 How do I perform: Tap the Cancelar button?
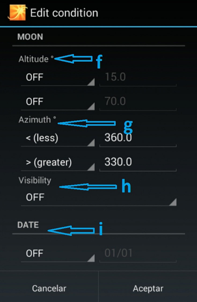(49, 288)
